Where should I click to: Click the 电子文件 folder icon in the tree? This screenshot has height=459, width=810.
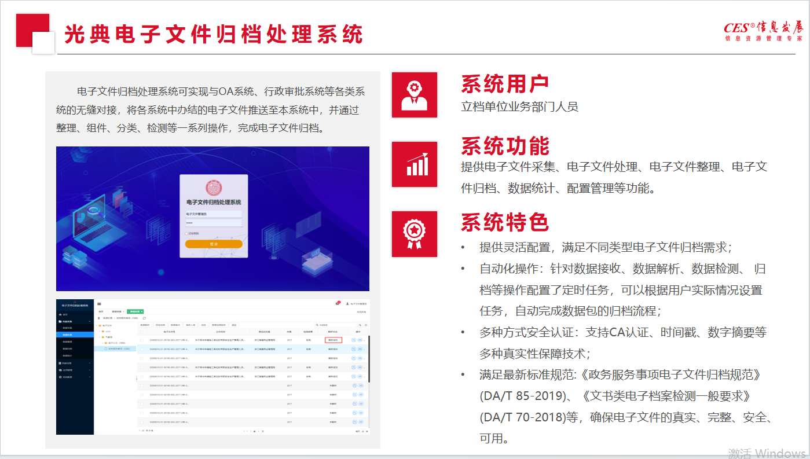point(100,325)
